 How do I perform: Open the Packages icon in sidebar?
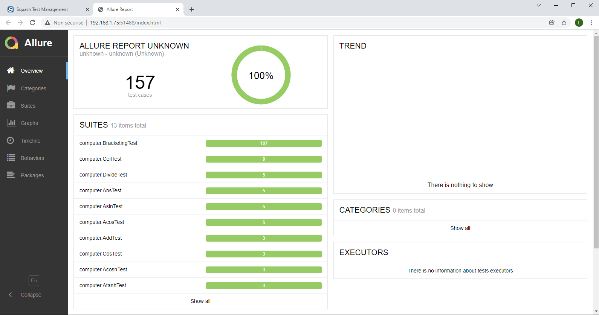(x=11, y=175)
